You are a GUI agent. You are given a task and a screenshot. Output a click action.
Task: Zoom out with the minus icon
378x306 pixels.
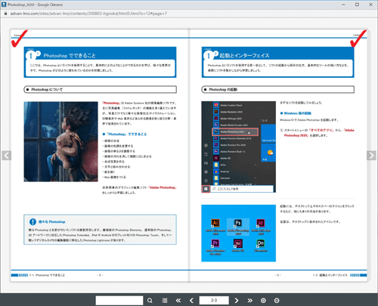pos(277,301)
